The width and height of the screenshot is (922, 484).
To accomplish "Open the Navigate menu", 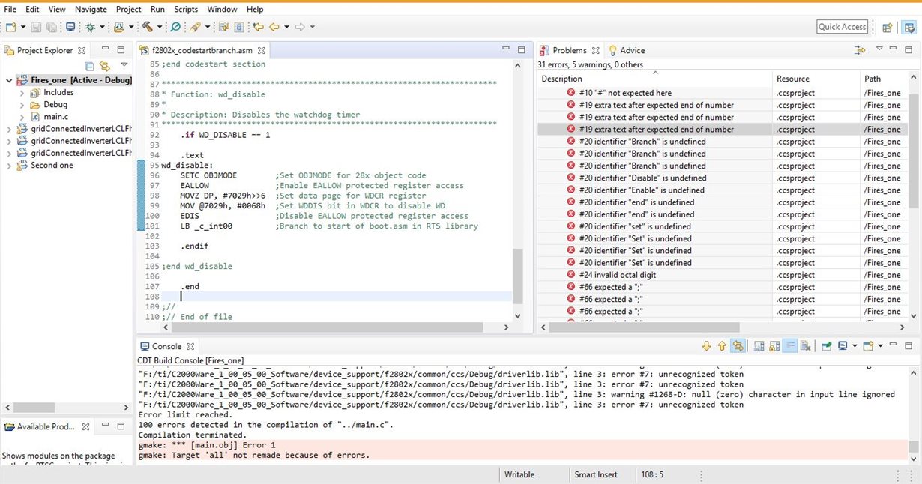I will (90, 10).
